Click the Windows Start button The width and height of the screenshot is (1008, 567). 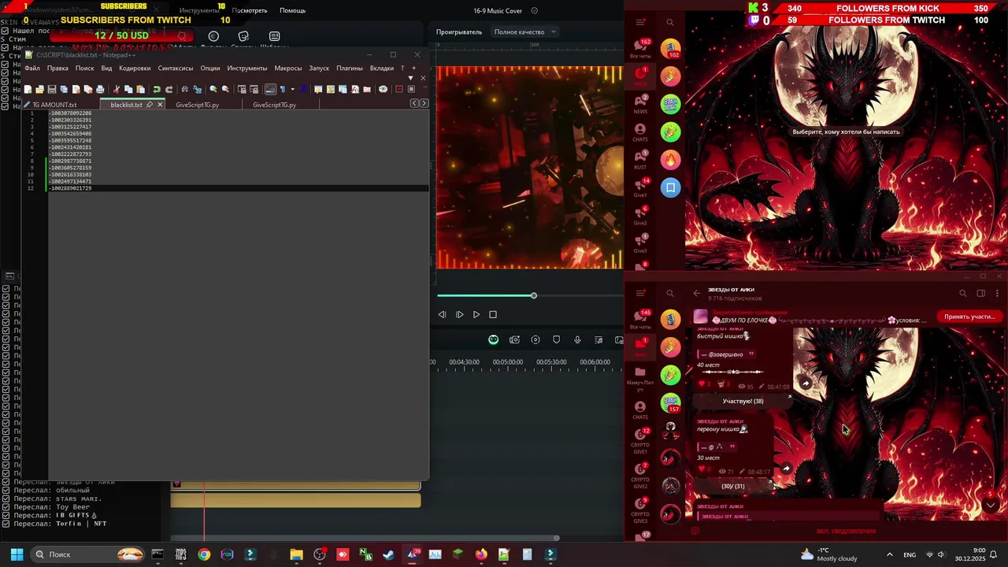click(x=16, y=554)
